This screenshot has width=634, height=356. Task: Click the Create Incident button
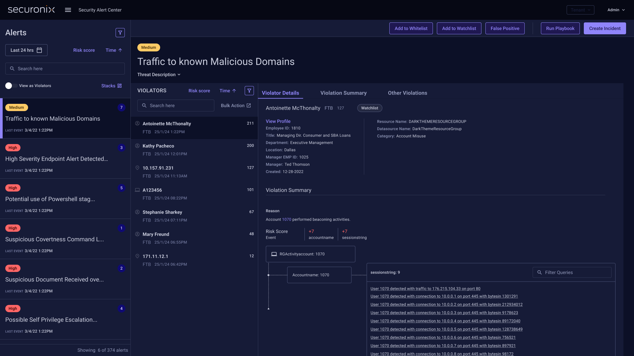tap(605, 28)
